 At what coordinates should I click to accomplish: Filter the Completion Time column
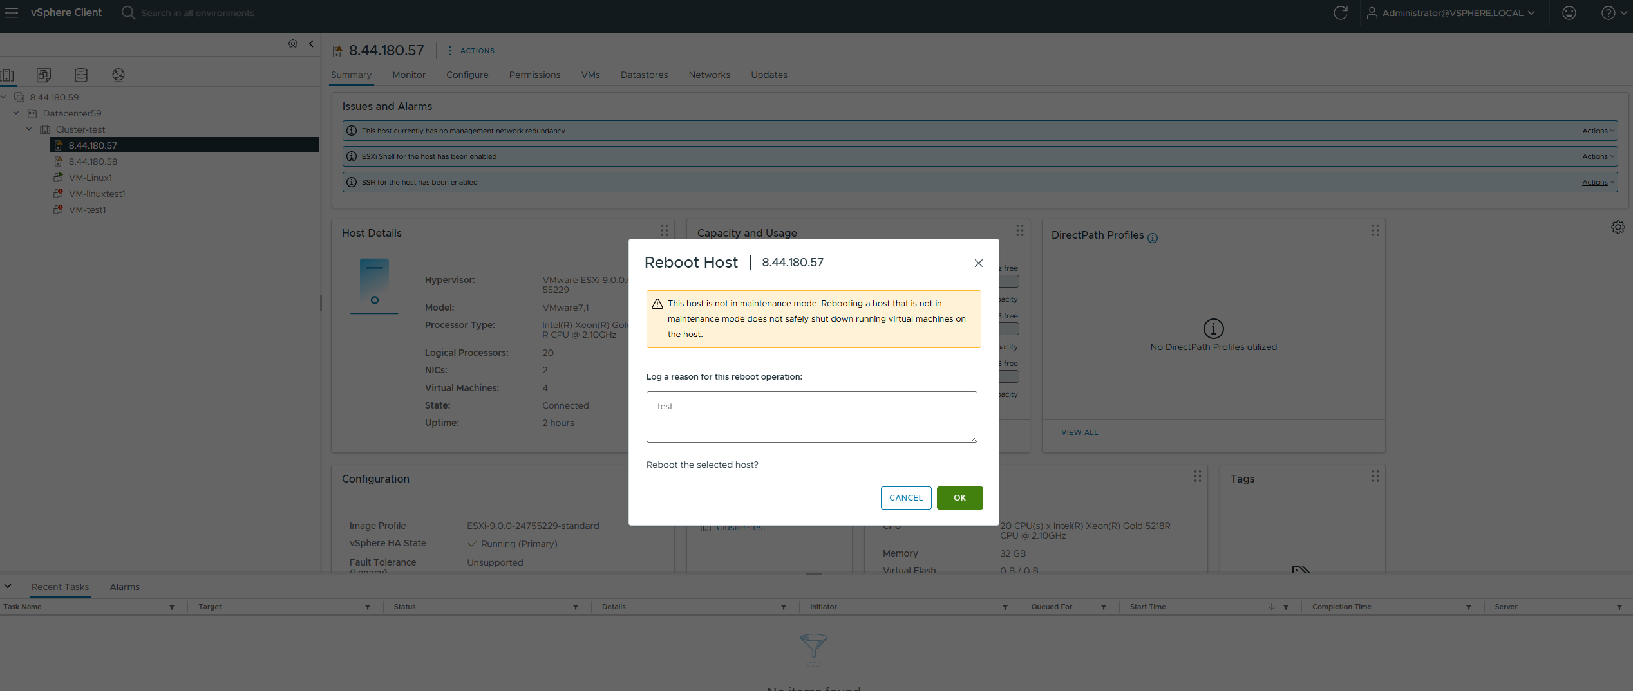[1469, 607]
